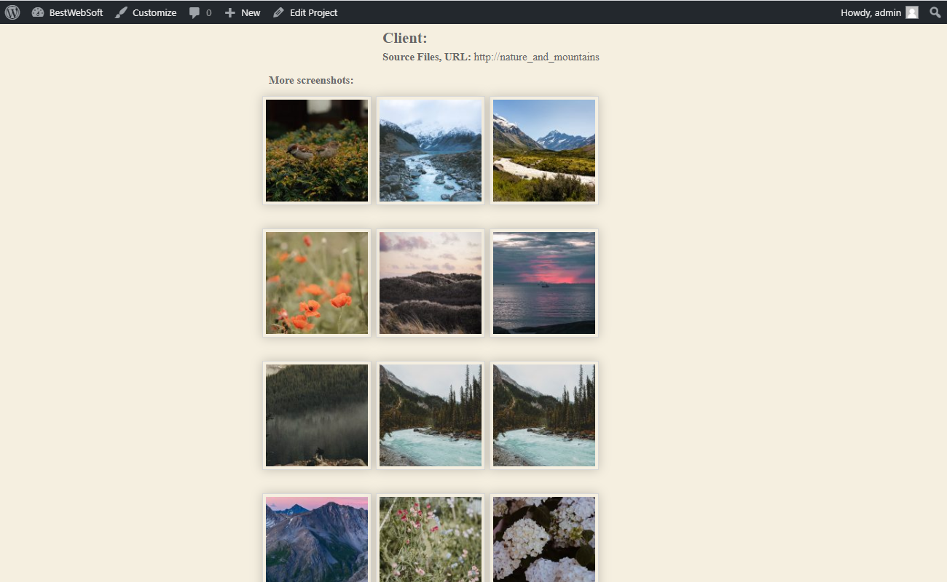
Task: Open the BestWebSoft site dashboard menu
Action: pyautogui.click(x=68, y=12)
